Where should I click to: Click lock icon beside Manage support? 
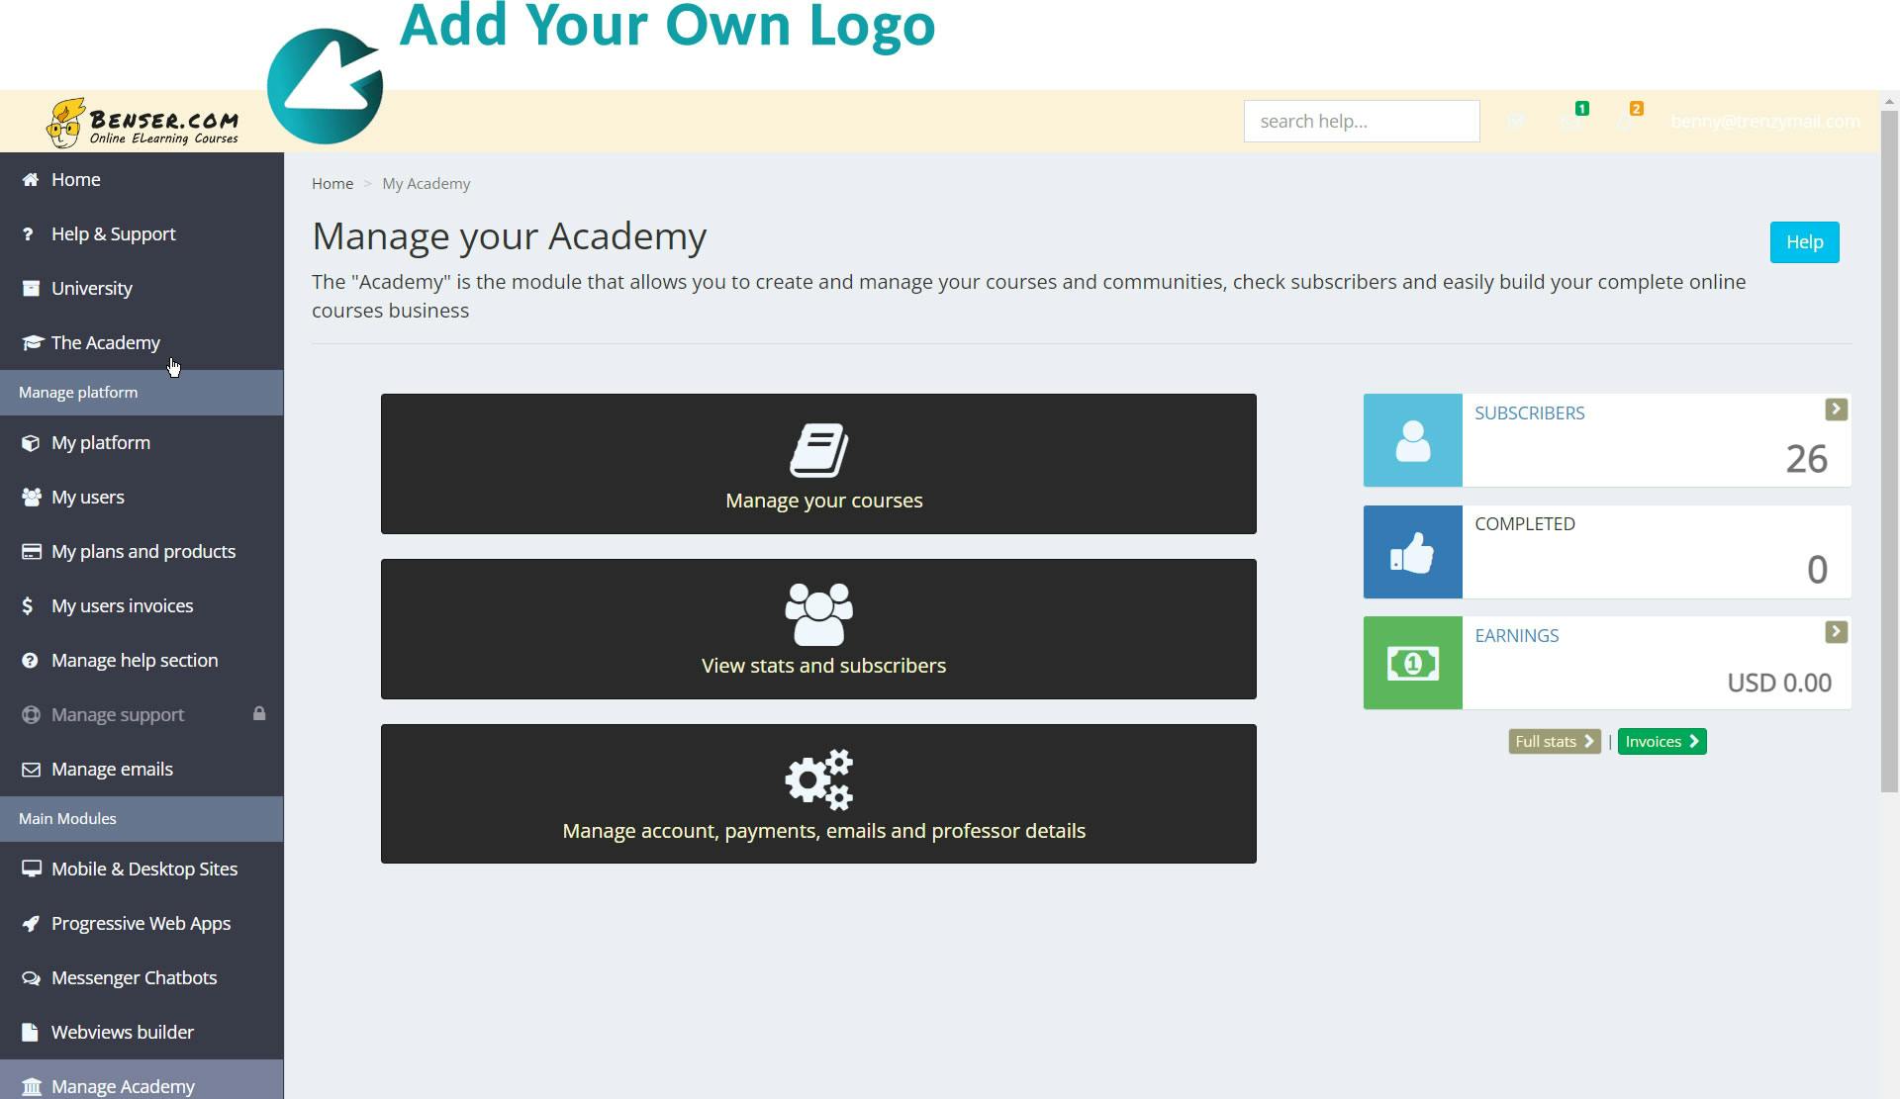(259, 713)
